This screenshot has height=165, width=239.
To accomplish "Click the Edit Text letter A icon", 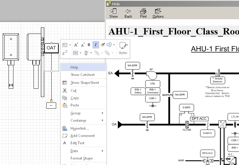I will [x=65, y=143].
